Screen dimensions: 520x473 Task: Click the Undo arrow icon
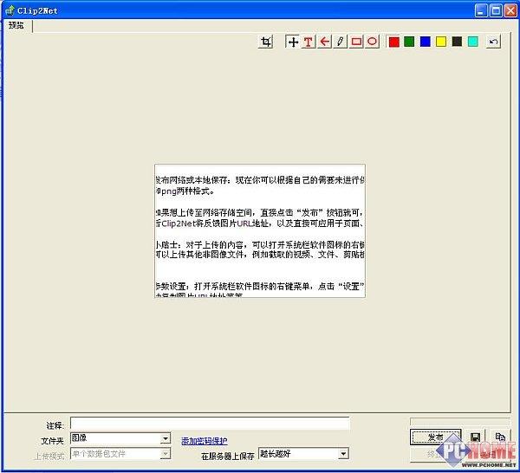pyautogui.click(x=493, y=42)
